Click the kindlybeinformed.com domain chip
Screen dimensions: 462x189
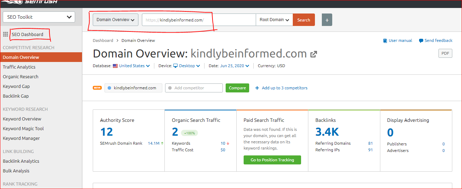point(133,88)
